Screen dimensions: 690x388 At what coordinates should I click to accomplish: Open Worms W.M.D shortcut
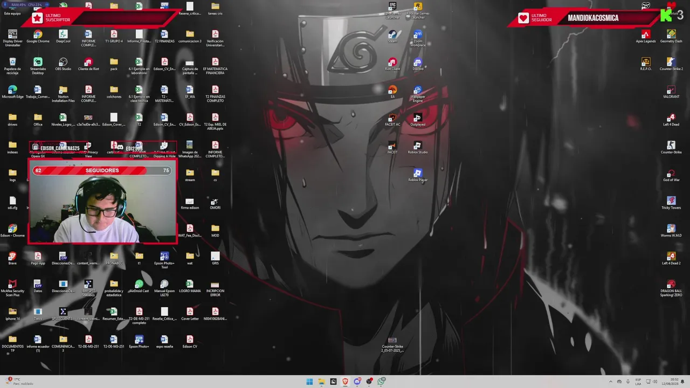pos(671,231)
